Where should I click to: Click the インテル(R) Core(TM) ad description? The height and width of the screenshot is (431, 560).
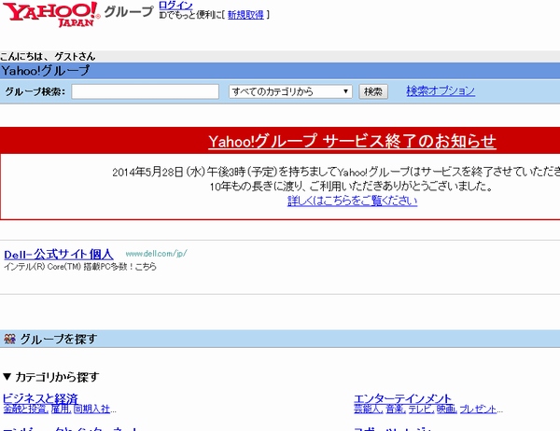[80, 267]
